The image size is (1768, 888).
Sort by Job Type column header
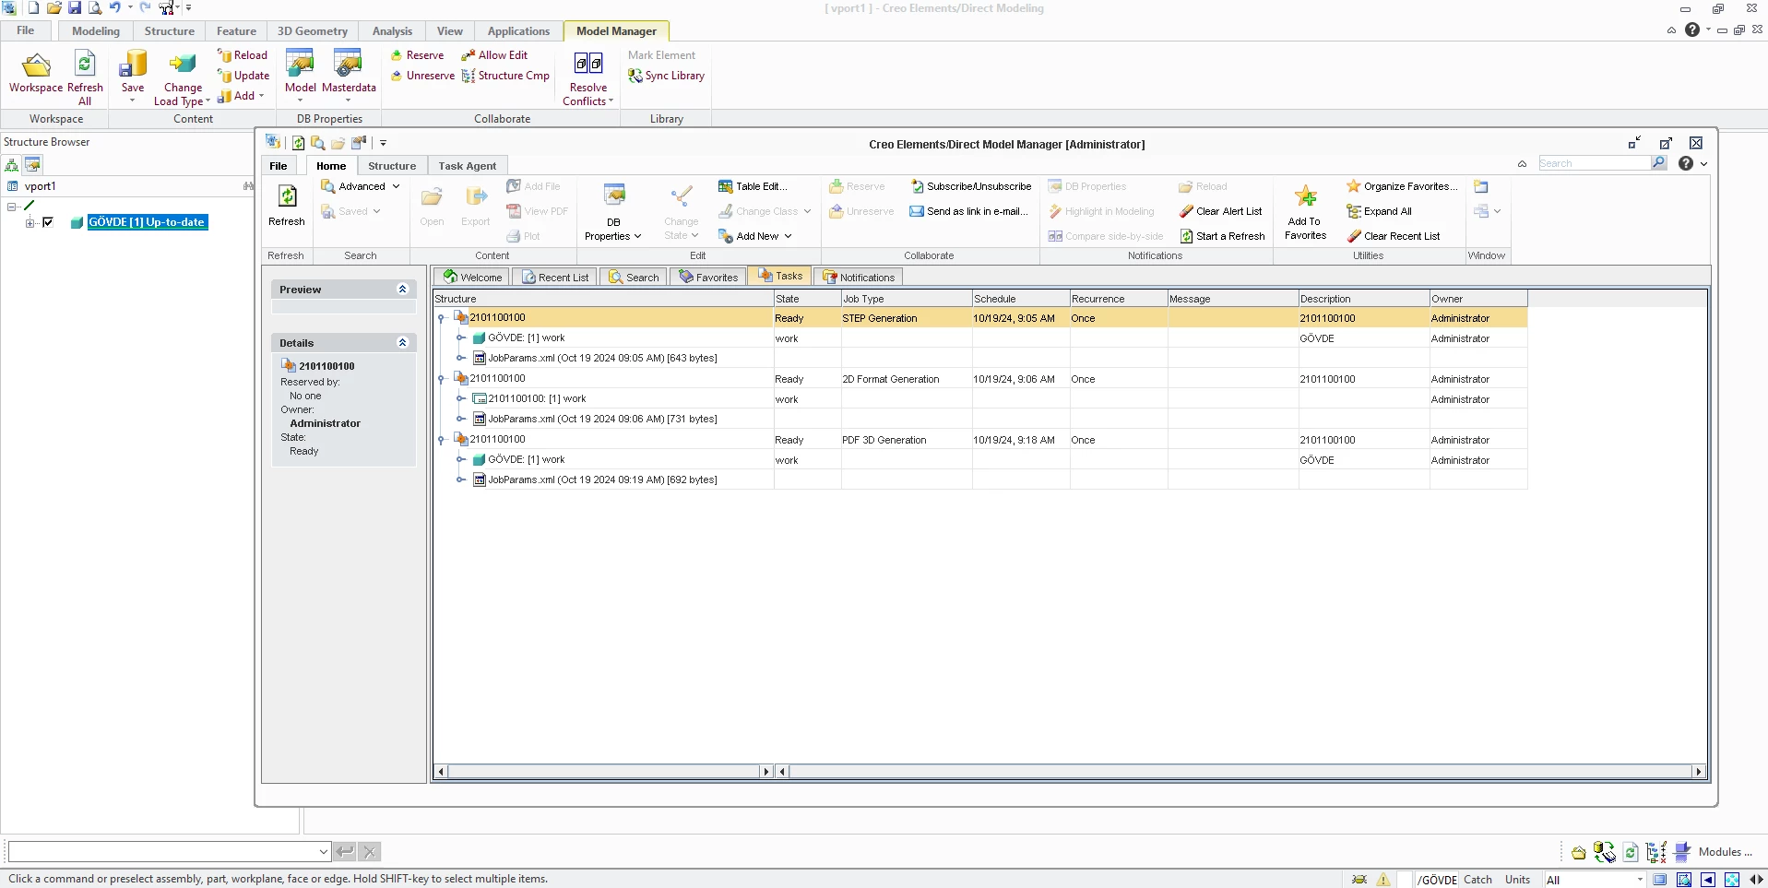[906, 299]
